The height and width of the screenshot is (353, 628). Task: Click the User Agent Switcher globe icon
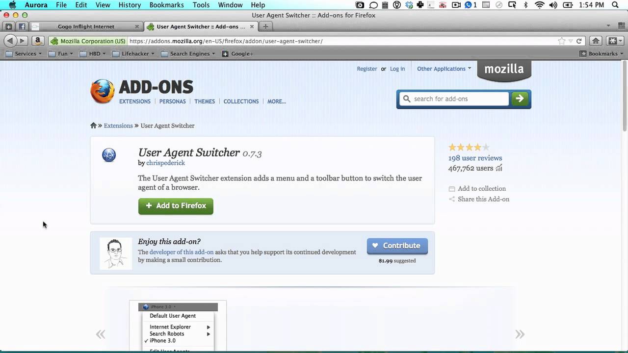(109, 155)
